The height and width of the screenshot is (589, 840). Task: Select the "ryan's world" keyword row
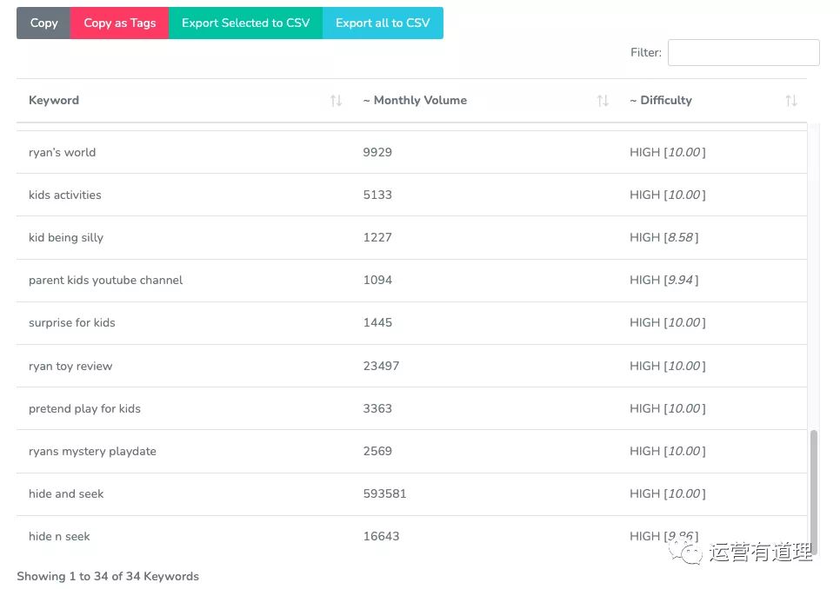pyautogui.click(x=411, y=153)
